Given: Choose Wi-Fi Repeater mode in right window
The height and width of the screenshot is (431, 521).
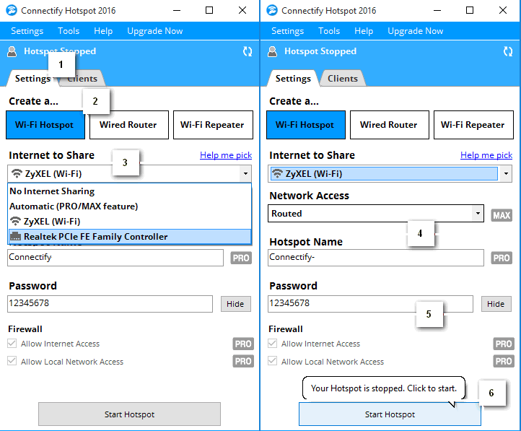Looking at the screenshot, I should [x=473, y=125].
